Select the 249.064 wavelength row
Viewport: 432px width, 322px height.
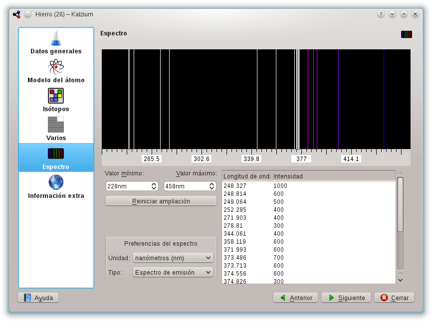point(309,202)
